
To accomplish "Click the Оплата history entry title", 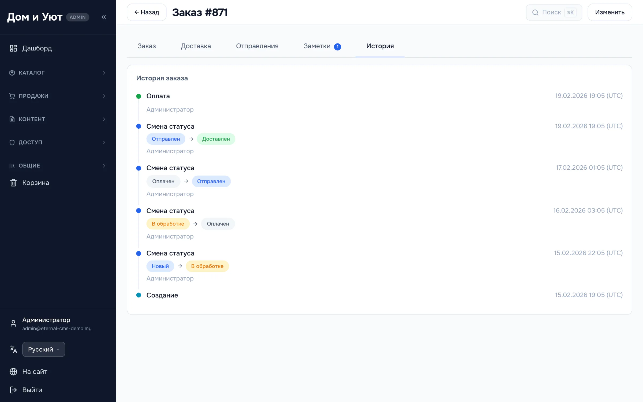I will tap(158, 96).
